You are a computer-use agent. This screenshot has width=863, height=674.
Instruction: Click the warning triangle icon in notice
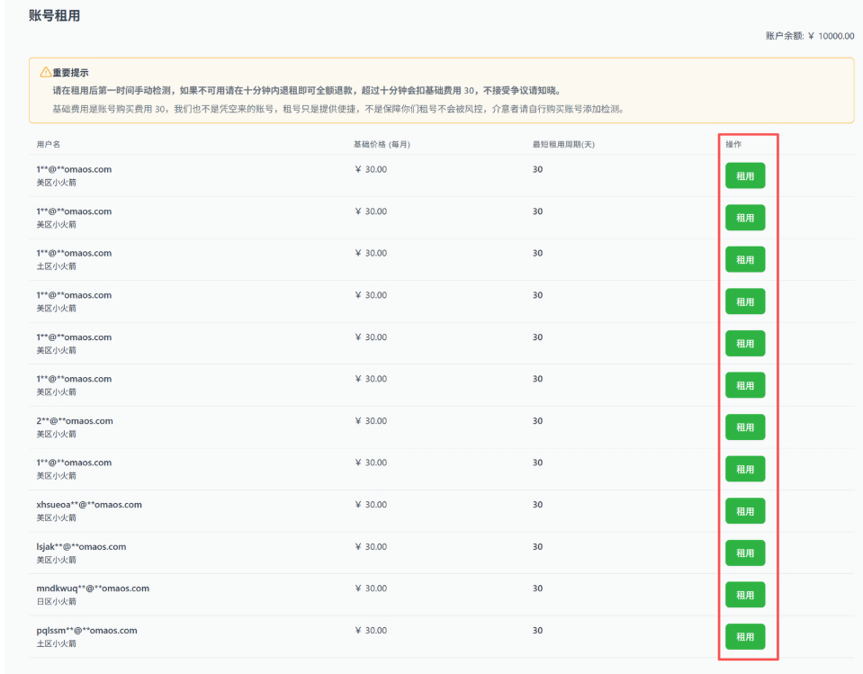[x=46, y=72]
